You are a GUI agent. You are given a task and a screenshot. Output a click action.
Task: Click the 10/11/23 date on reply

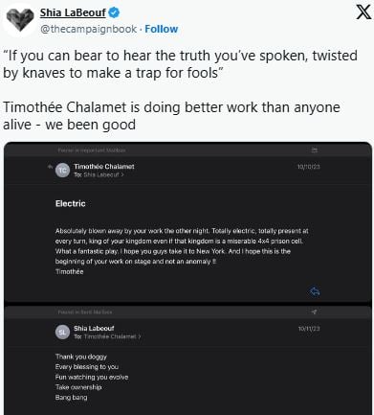click(x=309, y=329)
